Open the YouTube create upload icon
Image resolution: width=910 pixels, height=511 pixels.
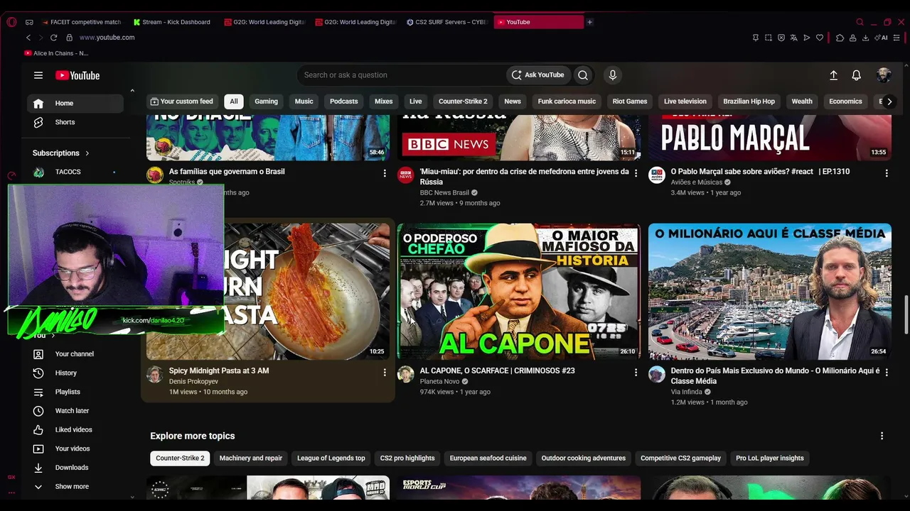[833, 75]
